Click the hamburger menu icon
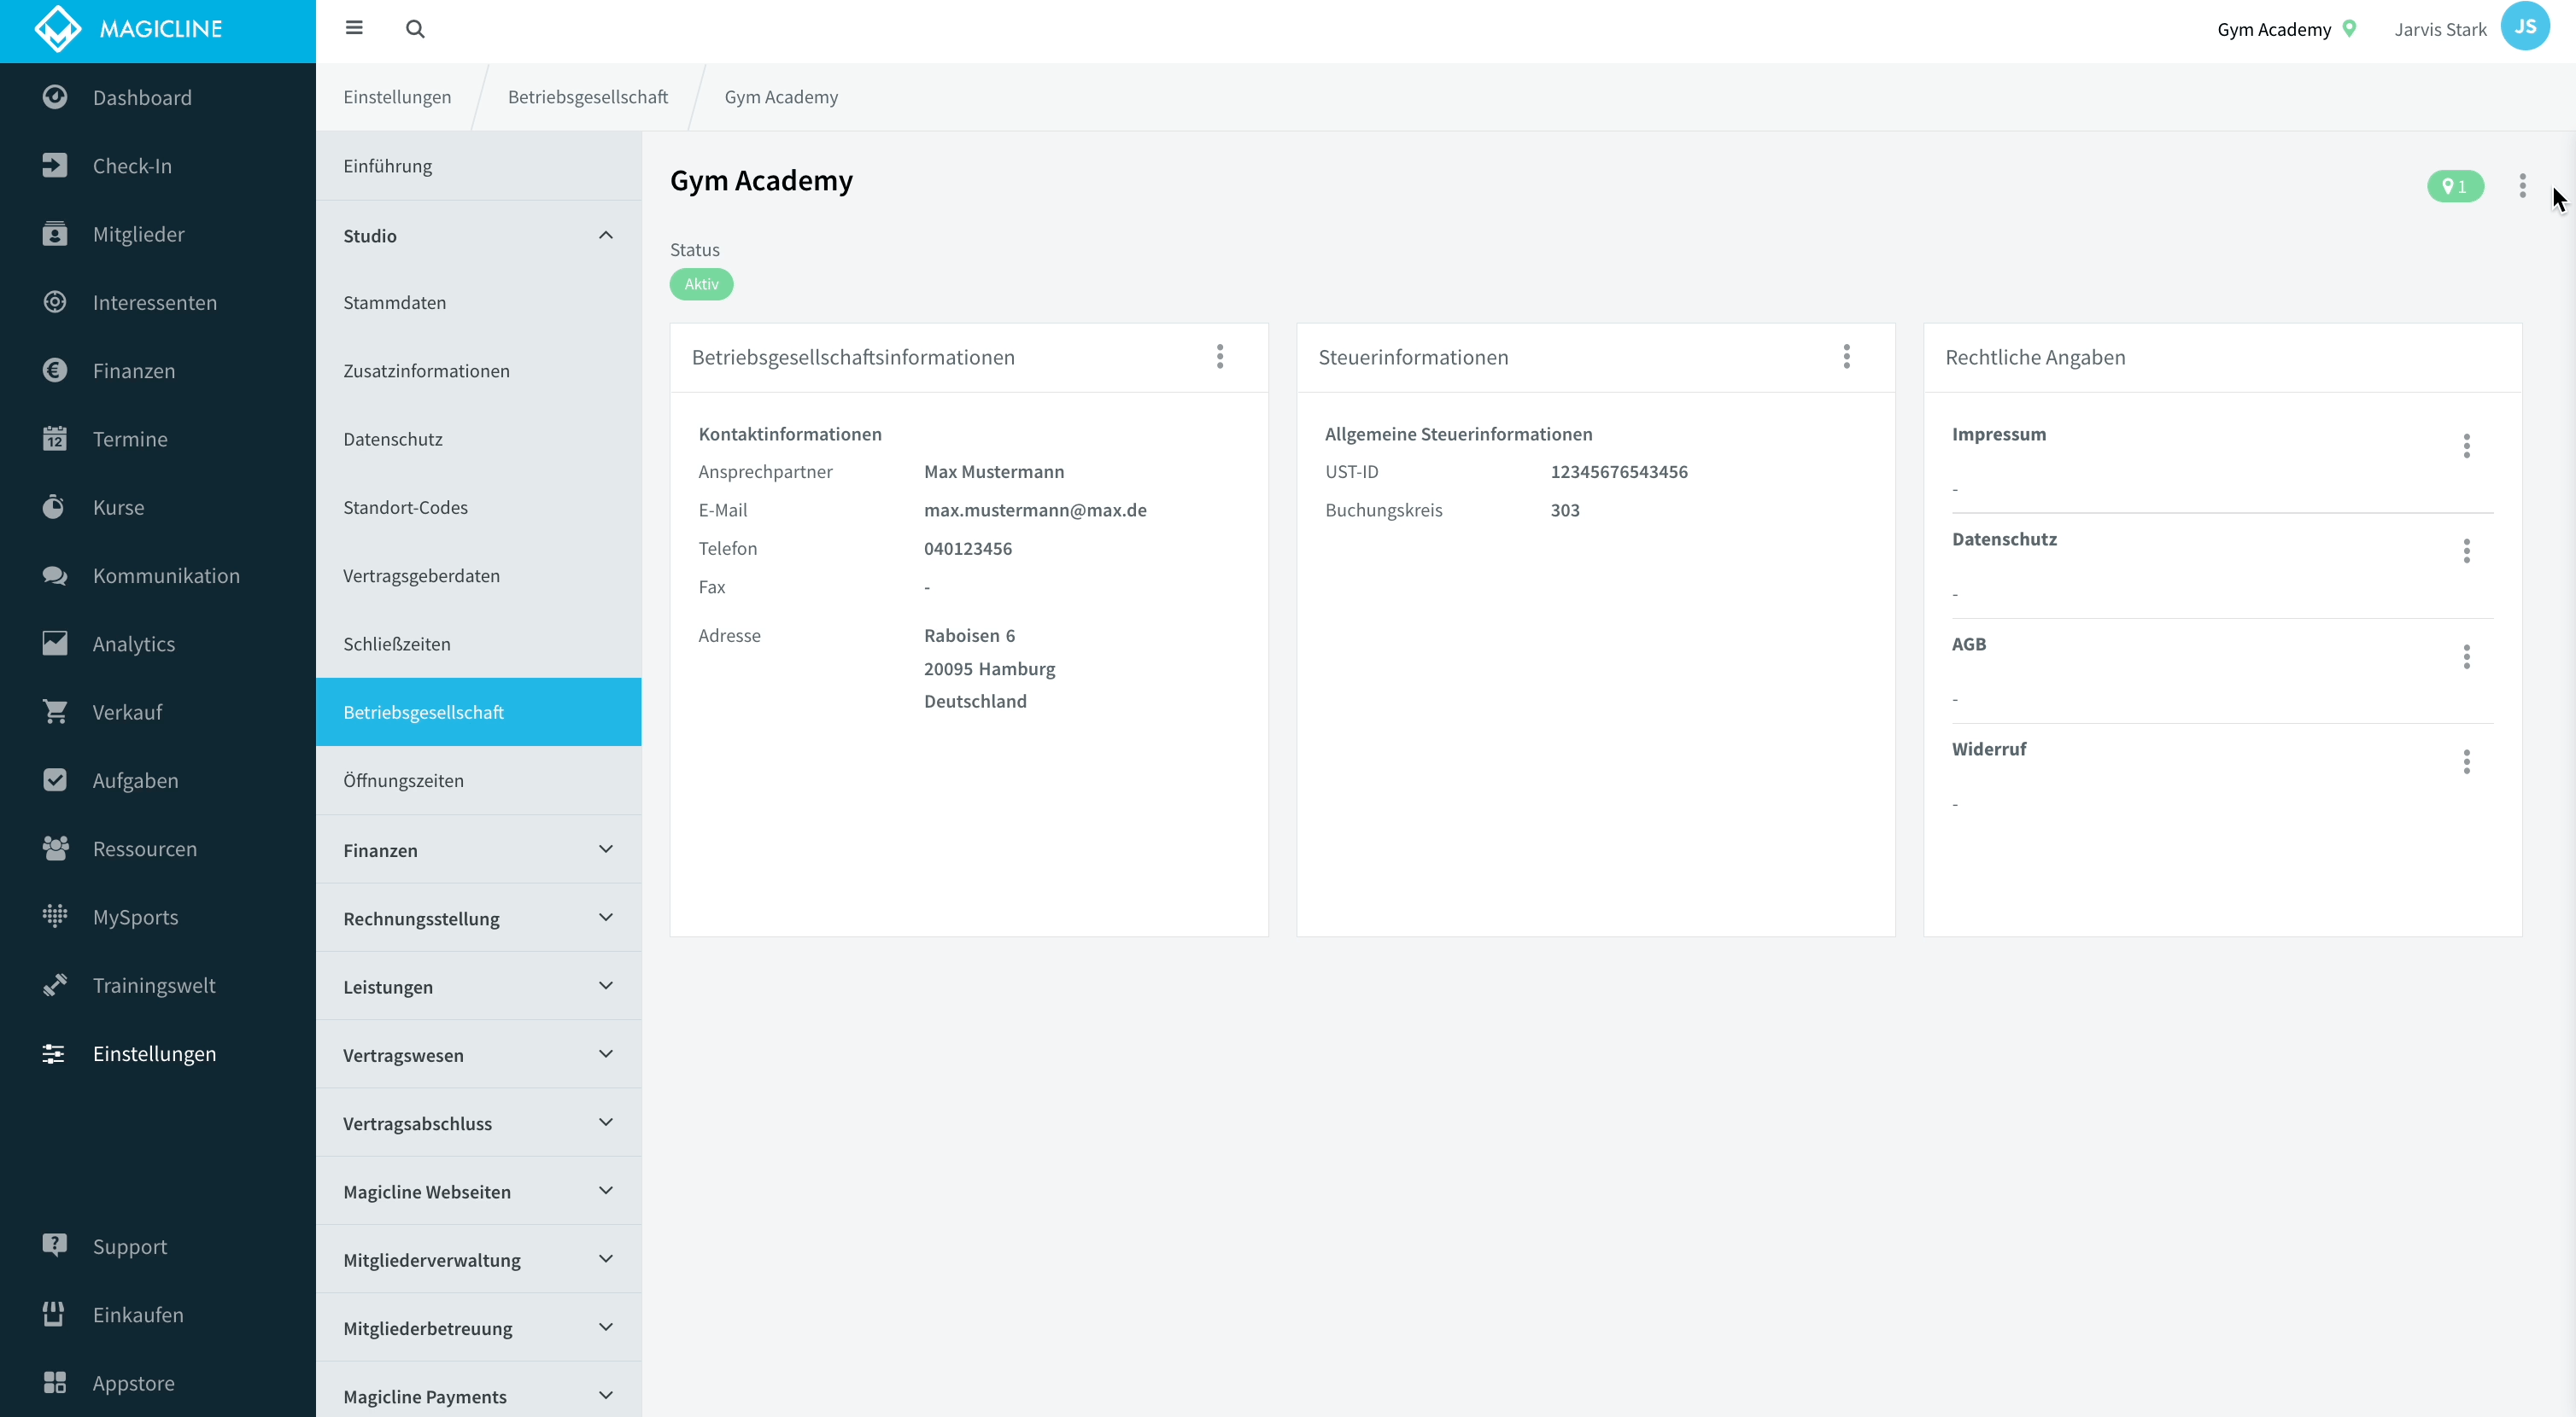This screenshot has width=2576, height=1417. 354,28
